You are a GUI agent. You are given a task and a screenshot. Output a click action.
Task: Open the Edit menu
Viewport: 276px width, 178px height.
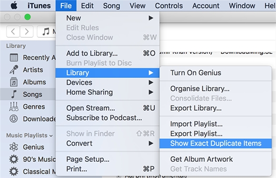(x=87, y=6)
